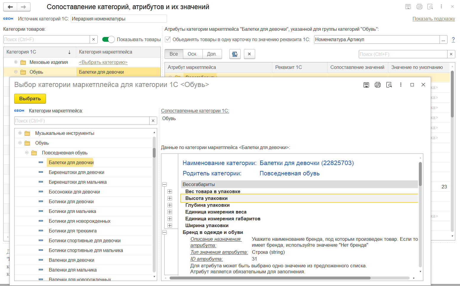Open the preview icon in dialog header
Viewport: 460px width, 286px height.
pos(389,85)
